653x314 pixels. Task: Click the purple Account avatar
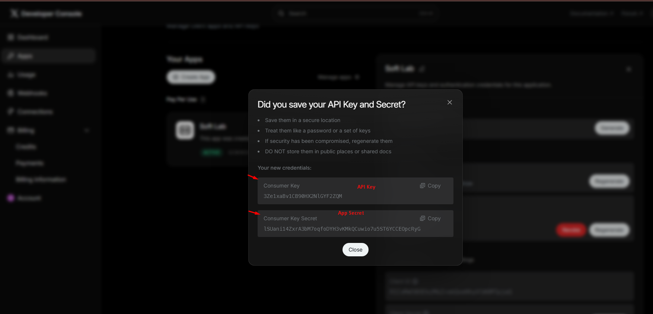pos(11,198)
